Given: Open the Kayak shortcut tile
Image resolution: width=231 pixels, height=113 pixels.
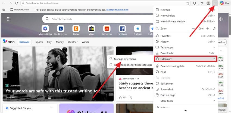Looking at the screenshot, I should pyautogui.click(x=76, y=30).
